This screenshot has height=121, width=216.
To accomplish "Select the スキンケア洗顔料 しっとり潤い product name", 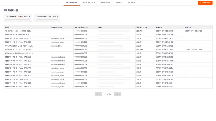I will (19, 46).
